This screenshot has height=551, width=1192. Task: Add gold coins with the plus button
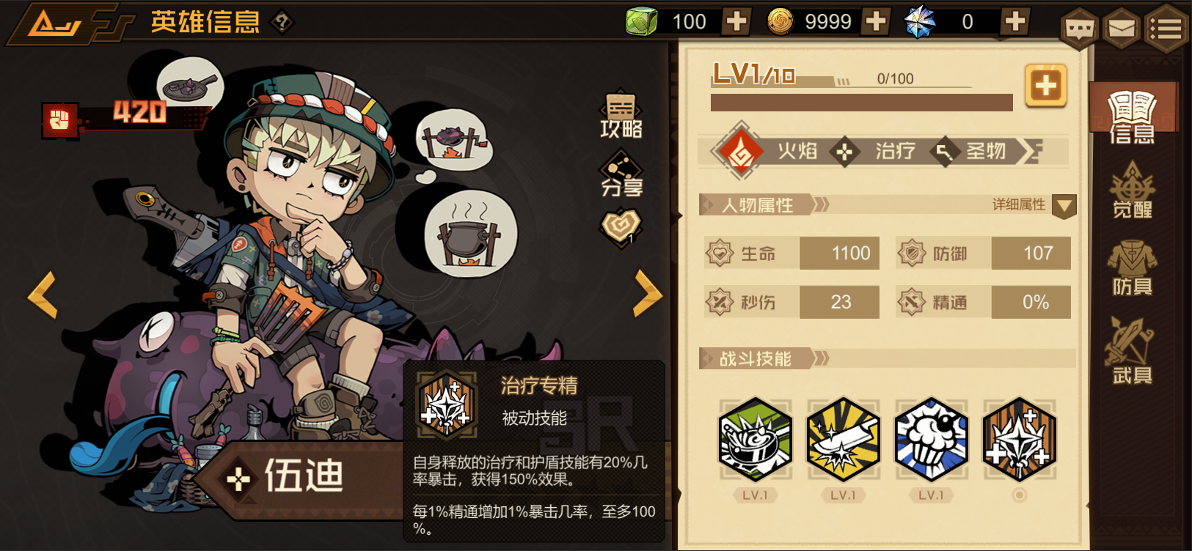coord(876,21)
